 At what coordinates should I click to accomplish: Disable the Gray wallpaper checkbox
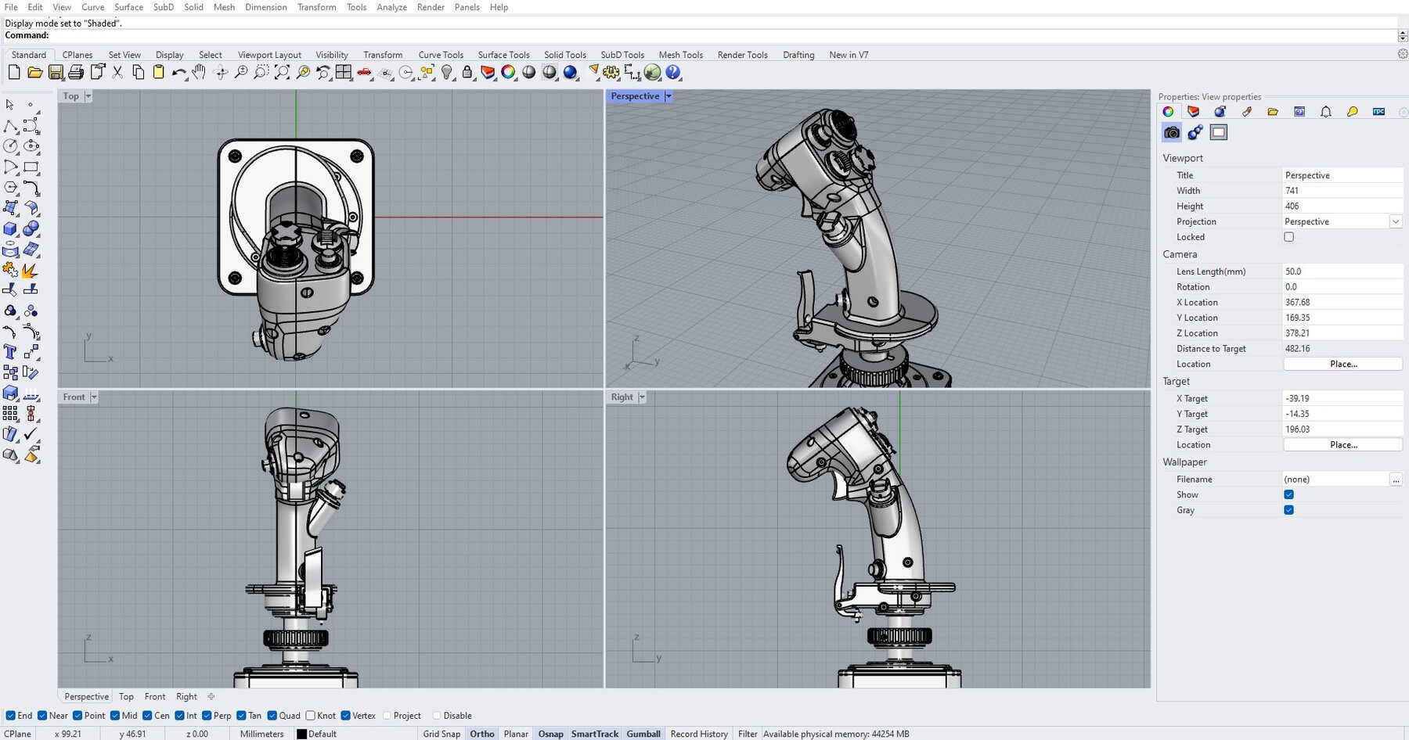pos(1290,510)
